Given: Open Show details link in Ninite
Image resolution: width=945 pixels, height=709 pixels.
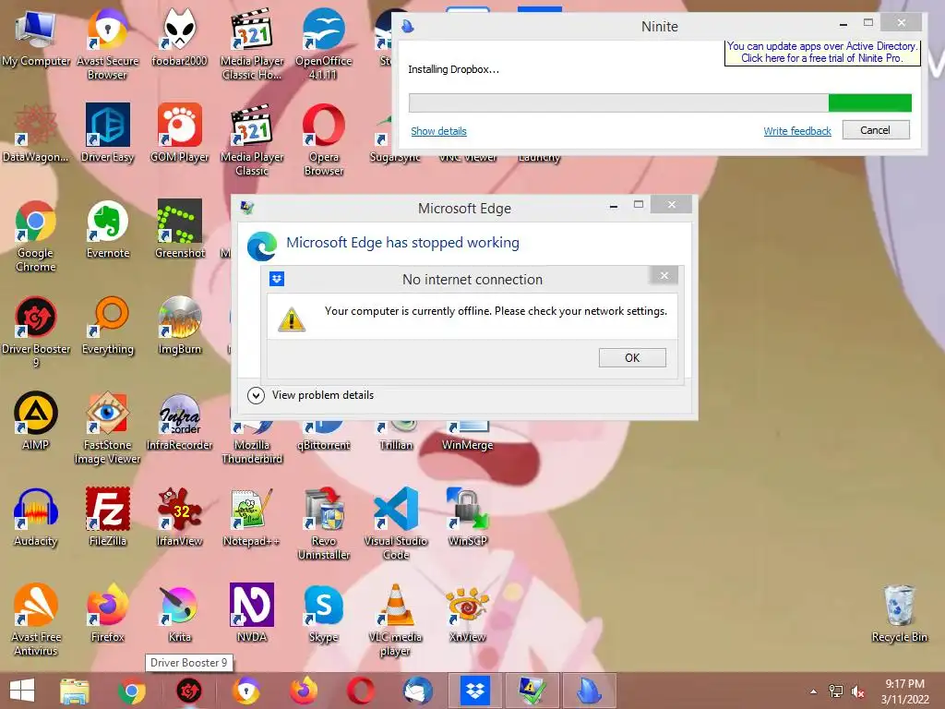Looking at the screenshot, I should 438,131.
